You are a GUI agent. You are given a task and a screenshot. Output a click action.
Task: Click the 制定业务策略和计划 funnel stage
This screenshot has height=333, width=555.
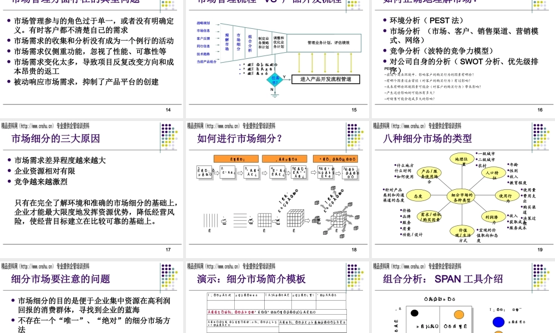[263, 43]
